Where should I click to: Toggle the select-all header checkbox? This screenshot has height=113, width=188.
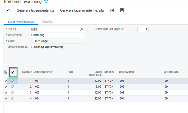[13, 72]
